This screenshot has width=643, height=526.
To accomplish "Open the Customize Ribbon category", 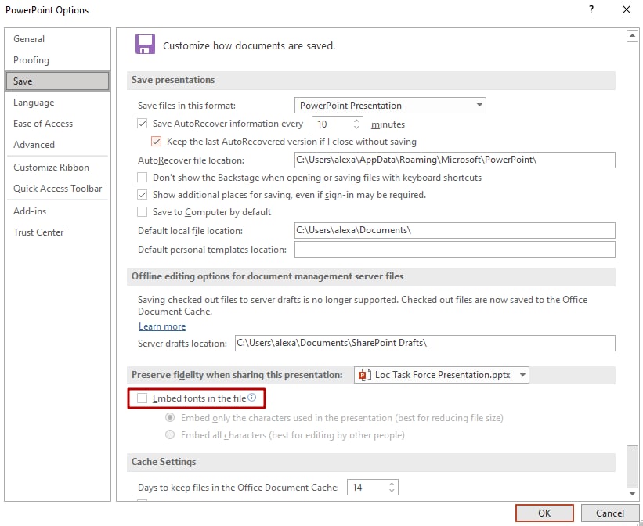I will pos(57,168).
